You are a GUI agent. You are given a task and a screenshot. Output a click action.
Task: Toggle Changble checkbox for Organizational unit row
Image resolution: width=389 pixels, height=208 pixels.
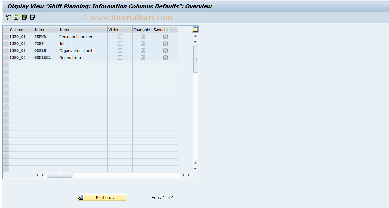(143, 51)
